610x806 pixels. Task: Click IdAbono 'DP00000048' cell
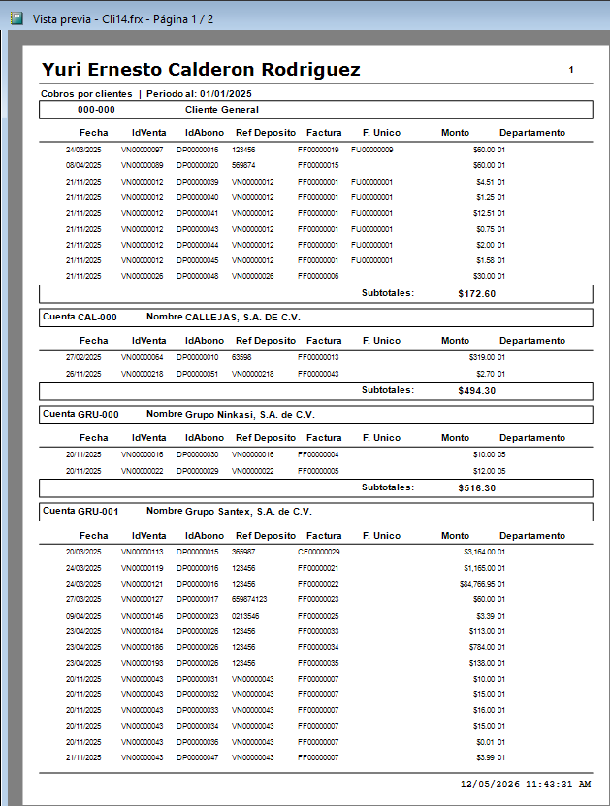(197, 276)
